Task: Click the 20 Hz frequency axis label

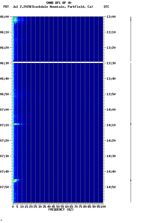Action: click(31, 207)
